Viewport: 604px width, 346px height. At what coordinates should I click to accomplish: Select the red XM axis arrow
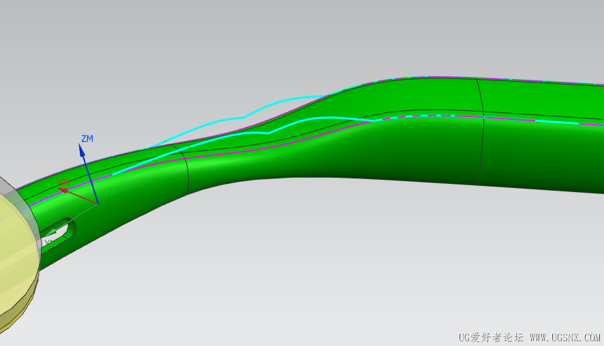[x=78, y=195]
